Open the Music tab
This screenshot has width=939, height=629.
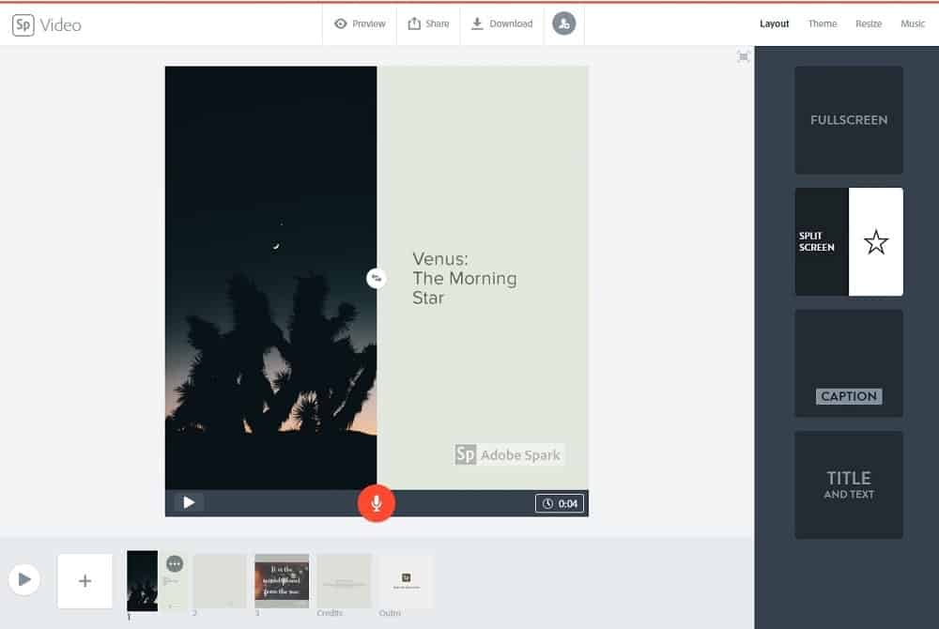913,23
